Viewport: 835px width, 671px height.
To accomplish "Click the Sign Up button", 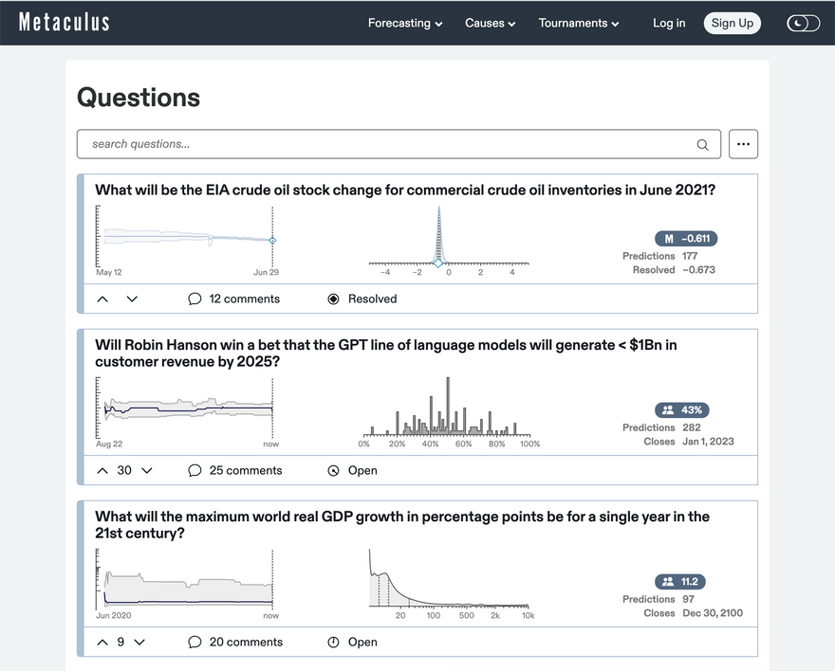I will pyautogui.click(x=732, y=23).
